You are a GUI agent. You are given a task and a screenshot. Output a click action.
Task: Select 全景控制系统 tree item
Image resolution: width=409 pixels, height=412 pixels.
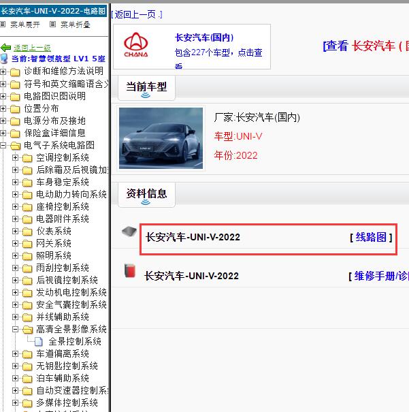pos(75,342)
